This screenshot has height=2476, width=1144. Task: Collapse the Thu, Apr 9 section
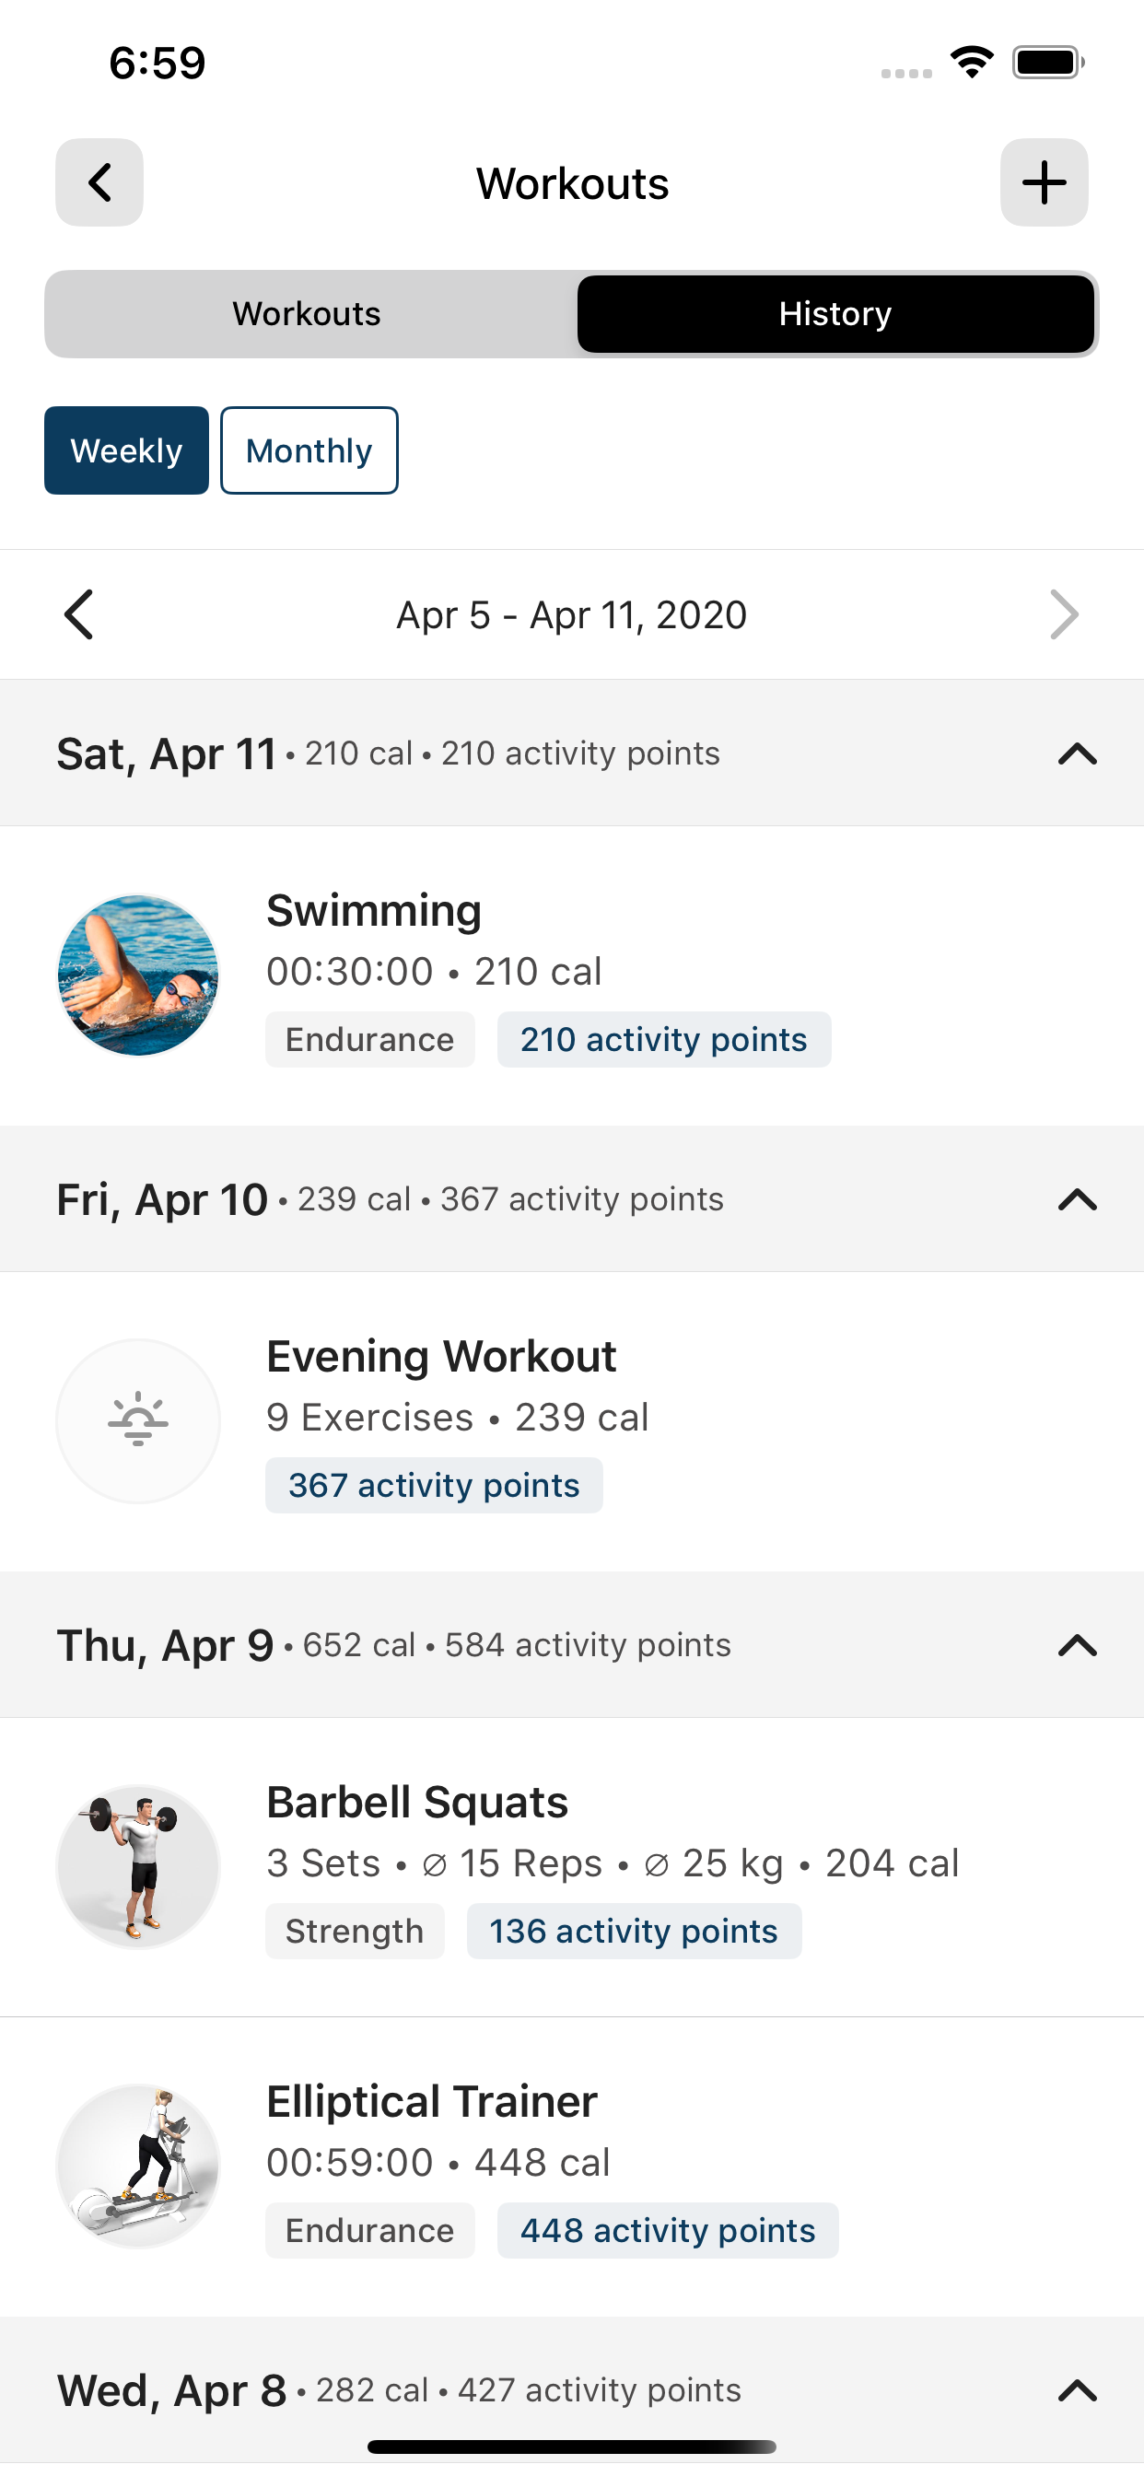click(x=1077, y=1645)
